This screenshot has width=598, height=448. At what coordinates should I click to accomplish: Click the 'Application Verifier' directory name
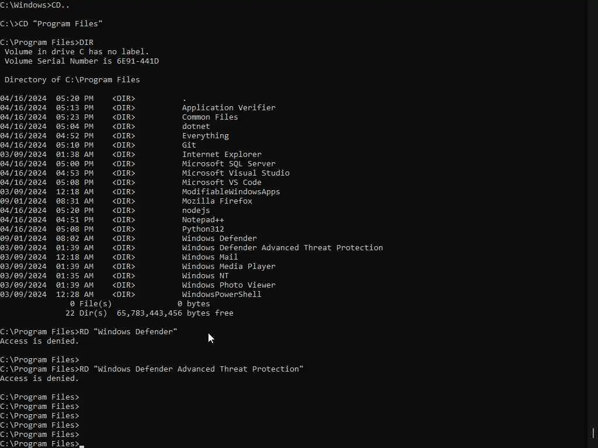[x=228, y=108]
